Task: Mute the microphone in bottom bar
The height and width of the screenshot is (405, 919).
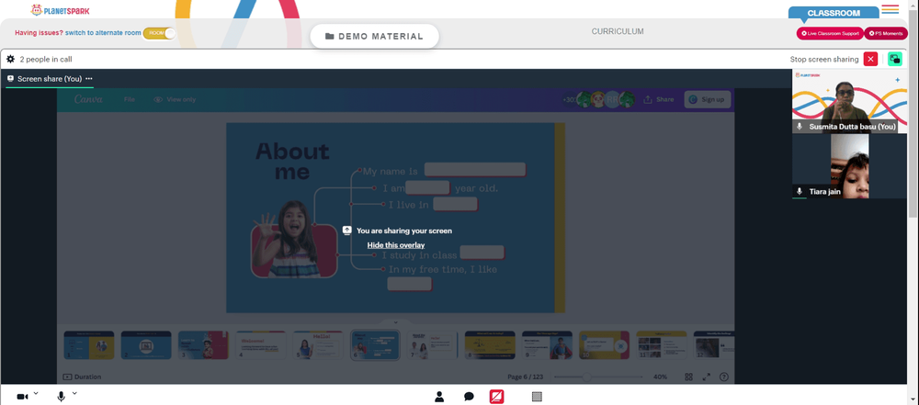Action: [x=61, y=396]
